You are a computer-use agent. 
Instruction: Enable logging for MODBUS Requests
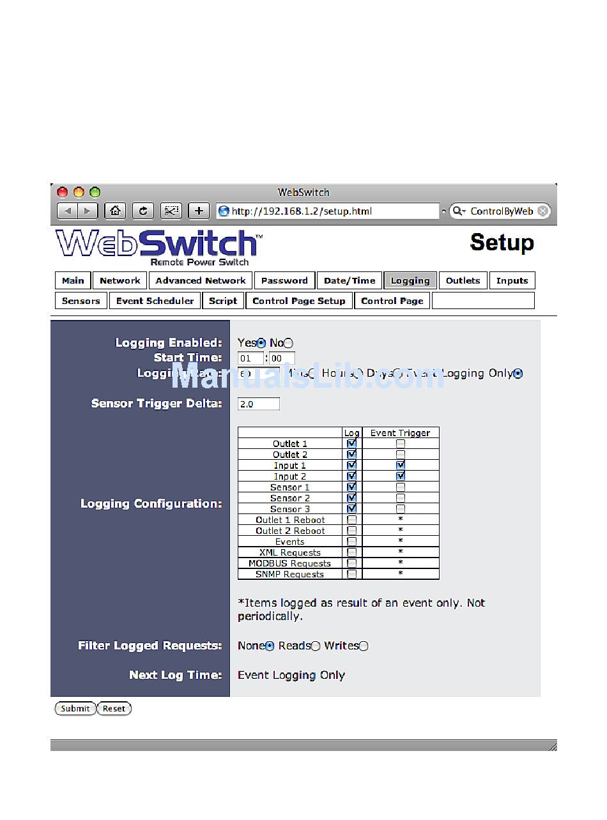351,563
